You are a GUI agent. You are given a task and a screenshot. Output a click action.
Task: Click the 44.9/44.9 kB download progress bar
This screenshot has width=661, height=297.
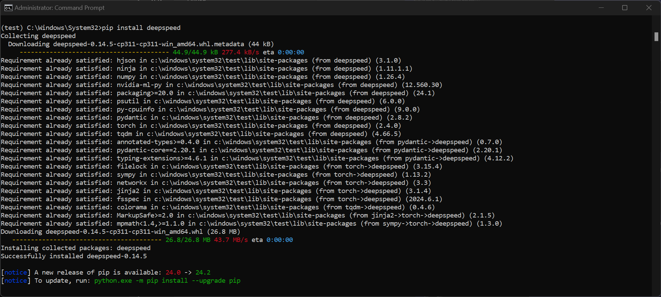94,52
